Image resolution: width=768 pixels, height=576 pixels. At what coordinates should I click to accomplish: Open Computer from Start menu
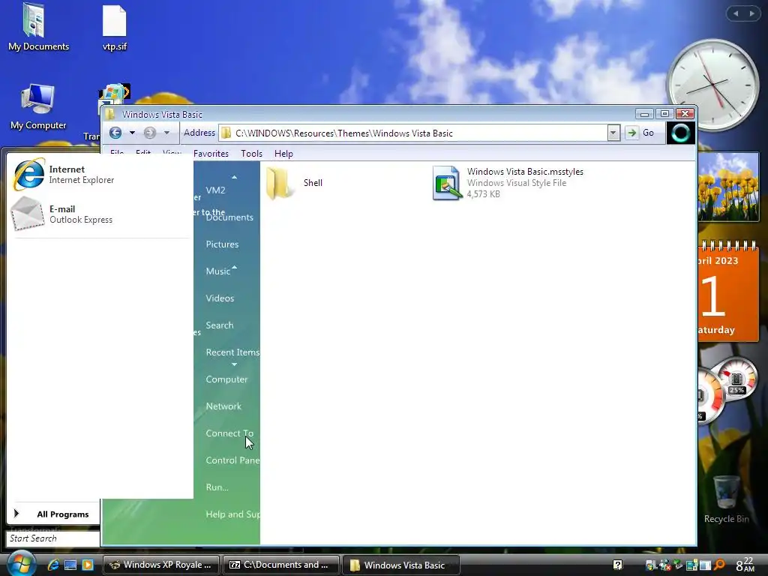pos(226,379)
